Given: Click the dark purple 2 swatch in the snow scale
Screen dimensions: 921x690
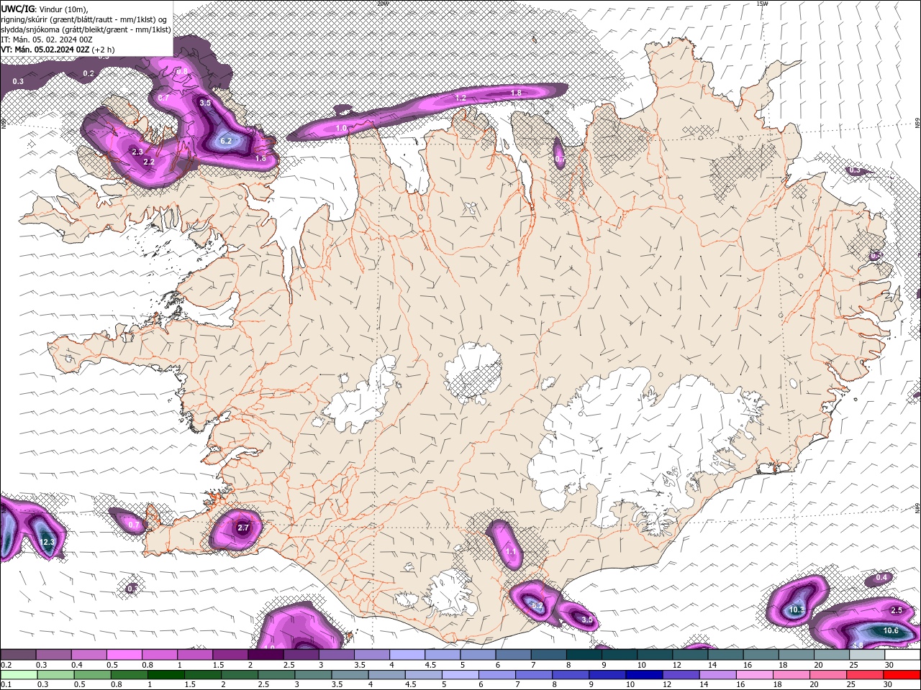Looking at the screenshot, I should click(266, 655).
